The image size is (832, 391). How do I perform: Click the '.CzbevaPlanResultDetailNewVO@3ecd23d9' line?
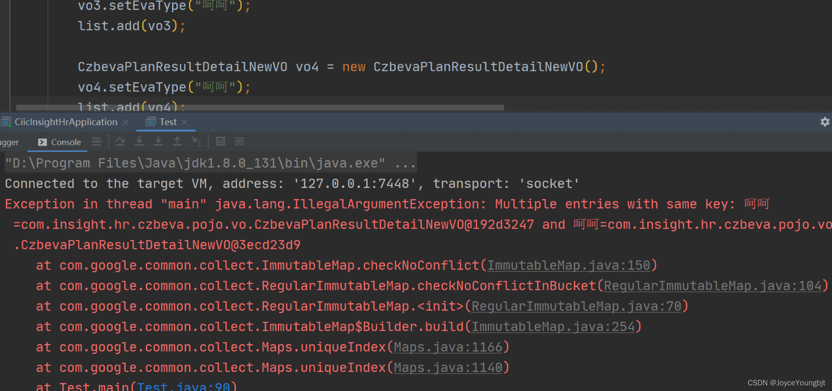[157, 245]
